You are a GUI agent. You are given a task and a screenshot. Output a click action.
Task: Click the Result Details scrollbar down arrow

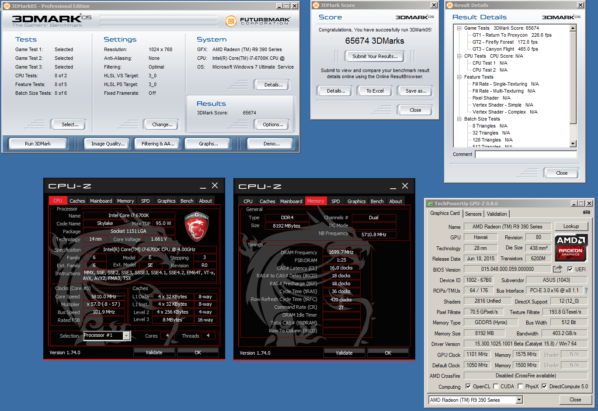[x=573, y=144]
